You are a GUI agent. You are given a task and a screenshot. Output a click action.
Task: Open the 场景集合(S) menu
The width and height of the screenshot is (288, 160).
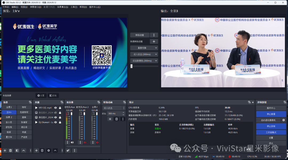[63, 7]
